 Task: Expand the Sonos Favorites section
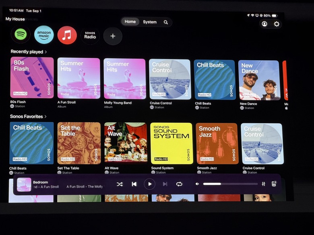pos(28,116)
